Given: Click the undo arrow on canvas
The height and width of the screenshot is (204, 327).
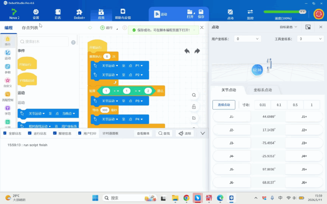Looking at the screenshot, I should (x=187, y=51).
